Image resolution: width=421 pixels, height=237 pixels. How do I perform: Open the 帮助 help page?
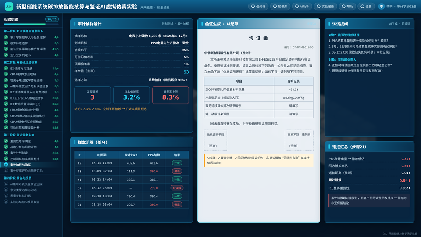tap(347, 7)
